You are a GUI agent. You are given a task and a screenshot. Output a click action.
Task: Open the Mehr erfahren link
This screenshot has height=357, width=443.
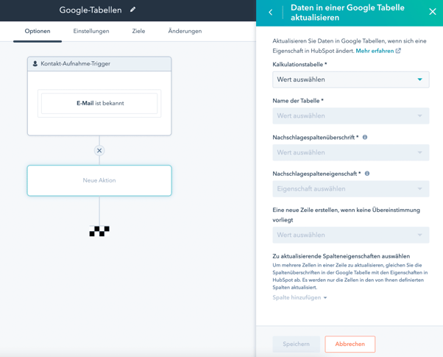(375, 51)
